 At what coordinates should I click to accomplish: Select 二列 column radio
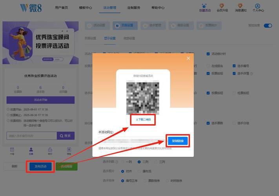[x=139, y=162]
